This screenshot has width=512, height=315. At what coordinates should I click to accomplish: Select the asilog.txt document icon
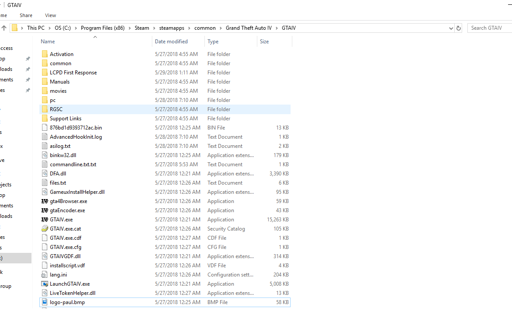point(45,146)
